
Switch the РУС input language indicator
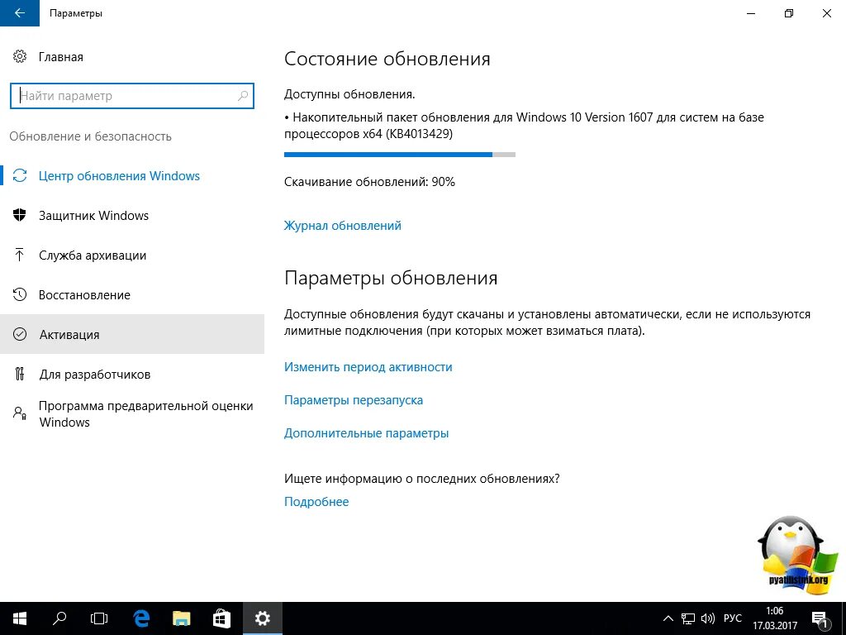pos(733,618)
